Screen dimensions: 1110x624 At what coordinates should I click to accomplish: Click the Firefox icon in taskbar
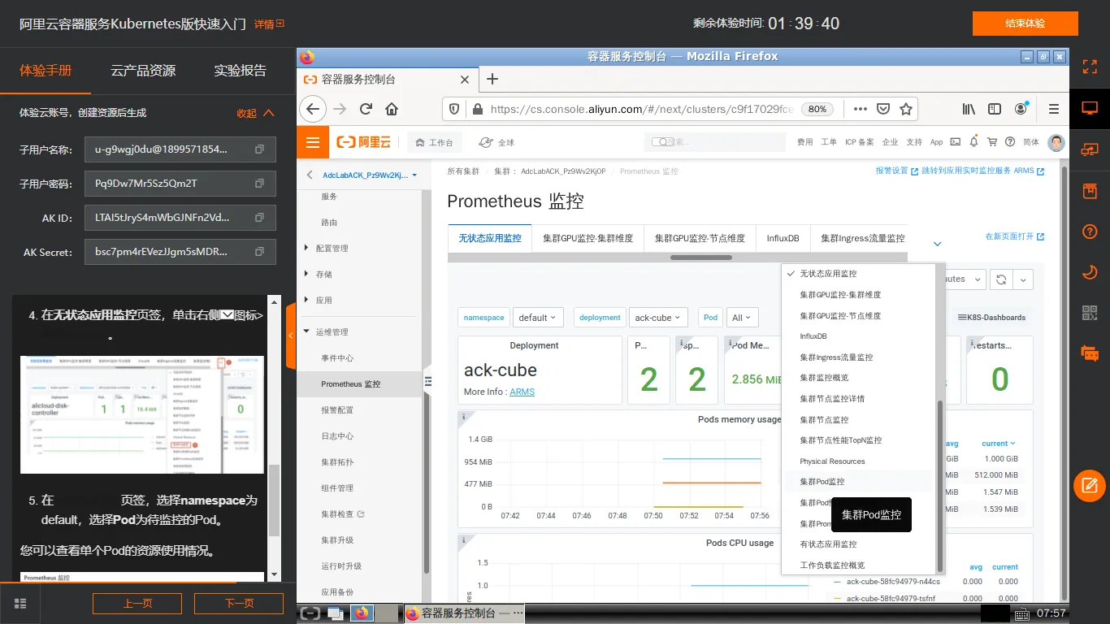point(362,613)
